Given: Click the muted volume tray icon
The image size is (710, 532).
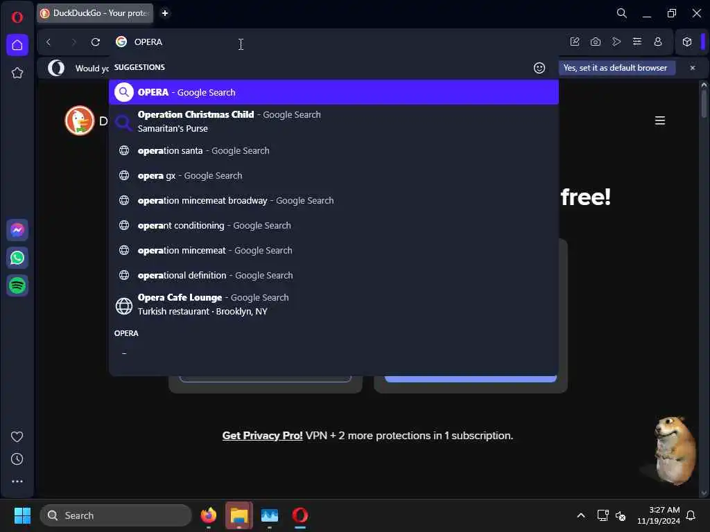Looking at the screenshot, I should (621, 515).
